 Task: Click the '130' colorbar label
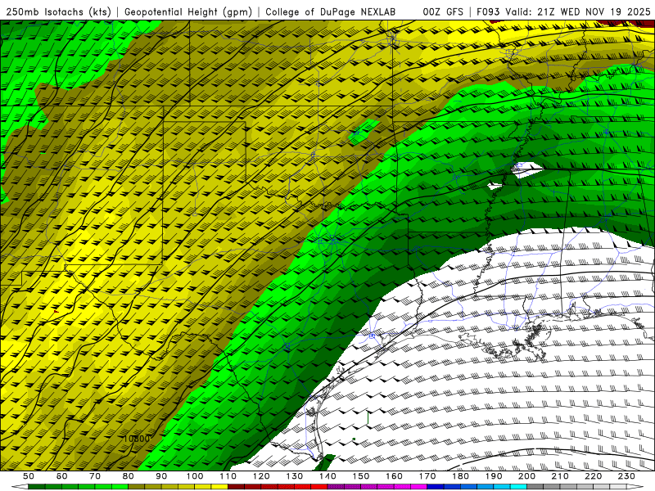coord(295,476)
